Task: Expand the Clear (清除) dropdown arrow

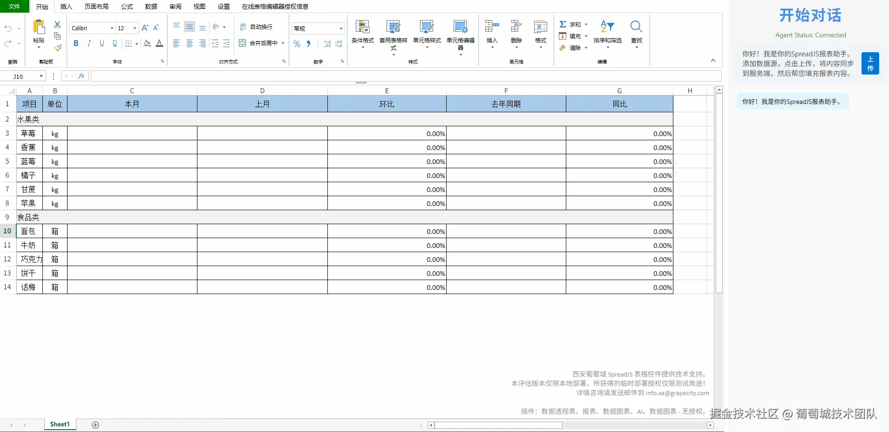Action: (x=586, y=48)
